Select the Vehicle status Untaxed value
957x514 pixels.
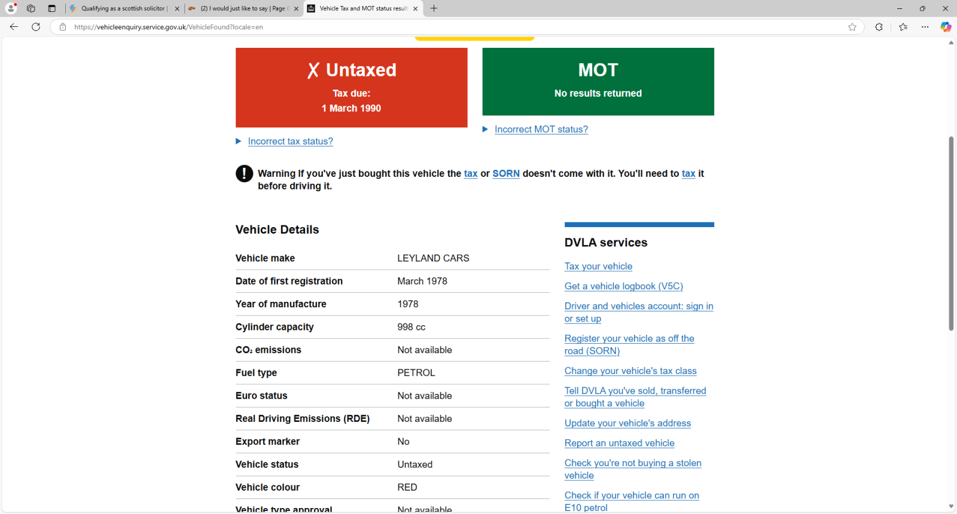pyautogui.click(x=415, y=464)
